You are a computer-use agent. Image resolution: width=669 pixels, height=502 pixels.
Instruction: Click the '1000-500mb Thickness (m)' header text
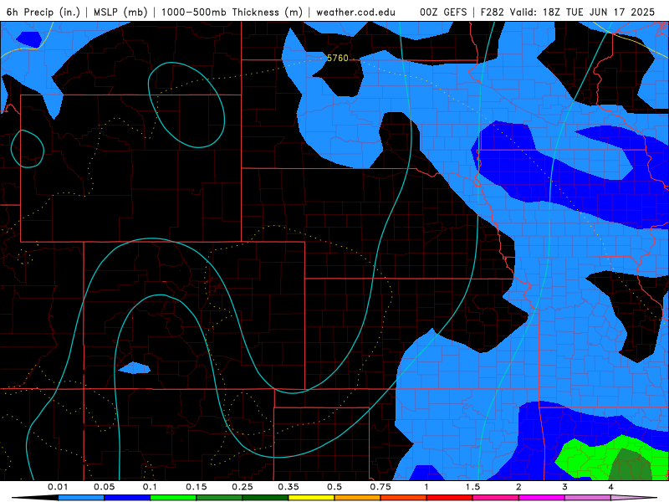click(x=232, y=12)
